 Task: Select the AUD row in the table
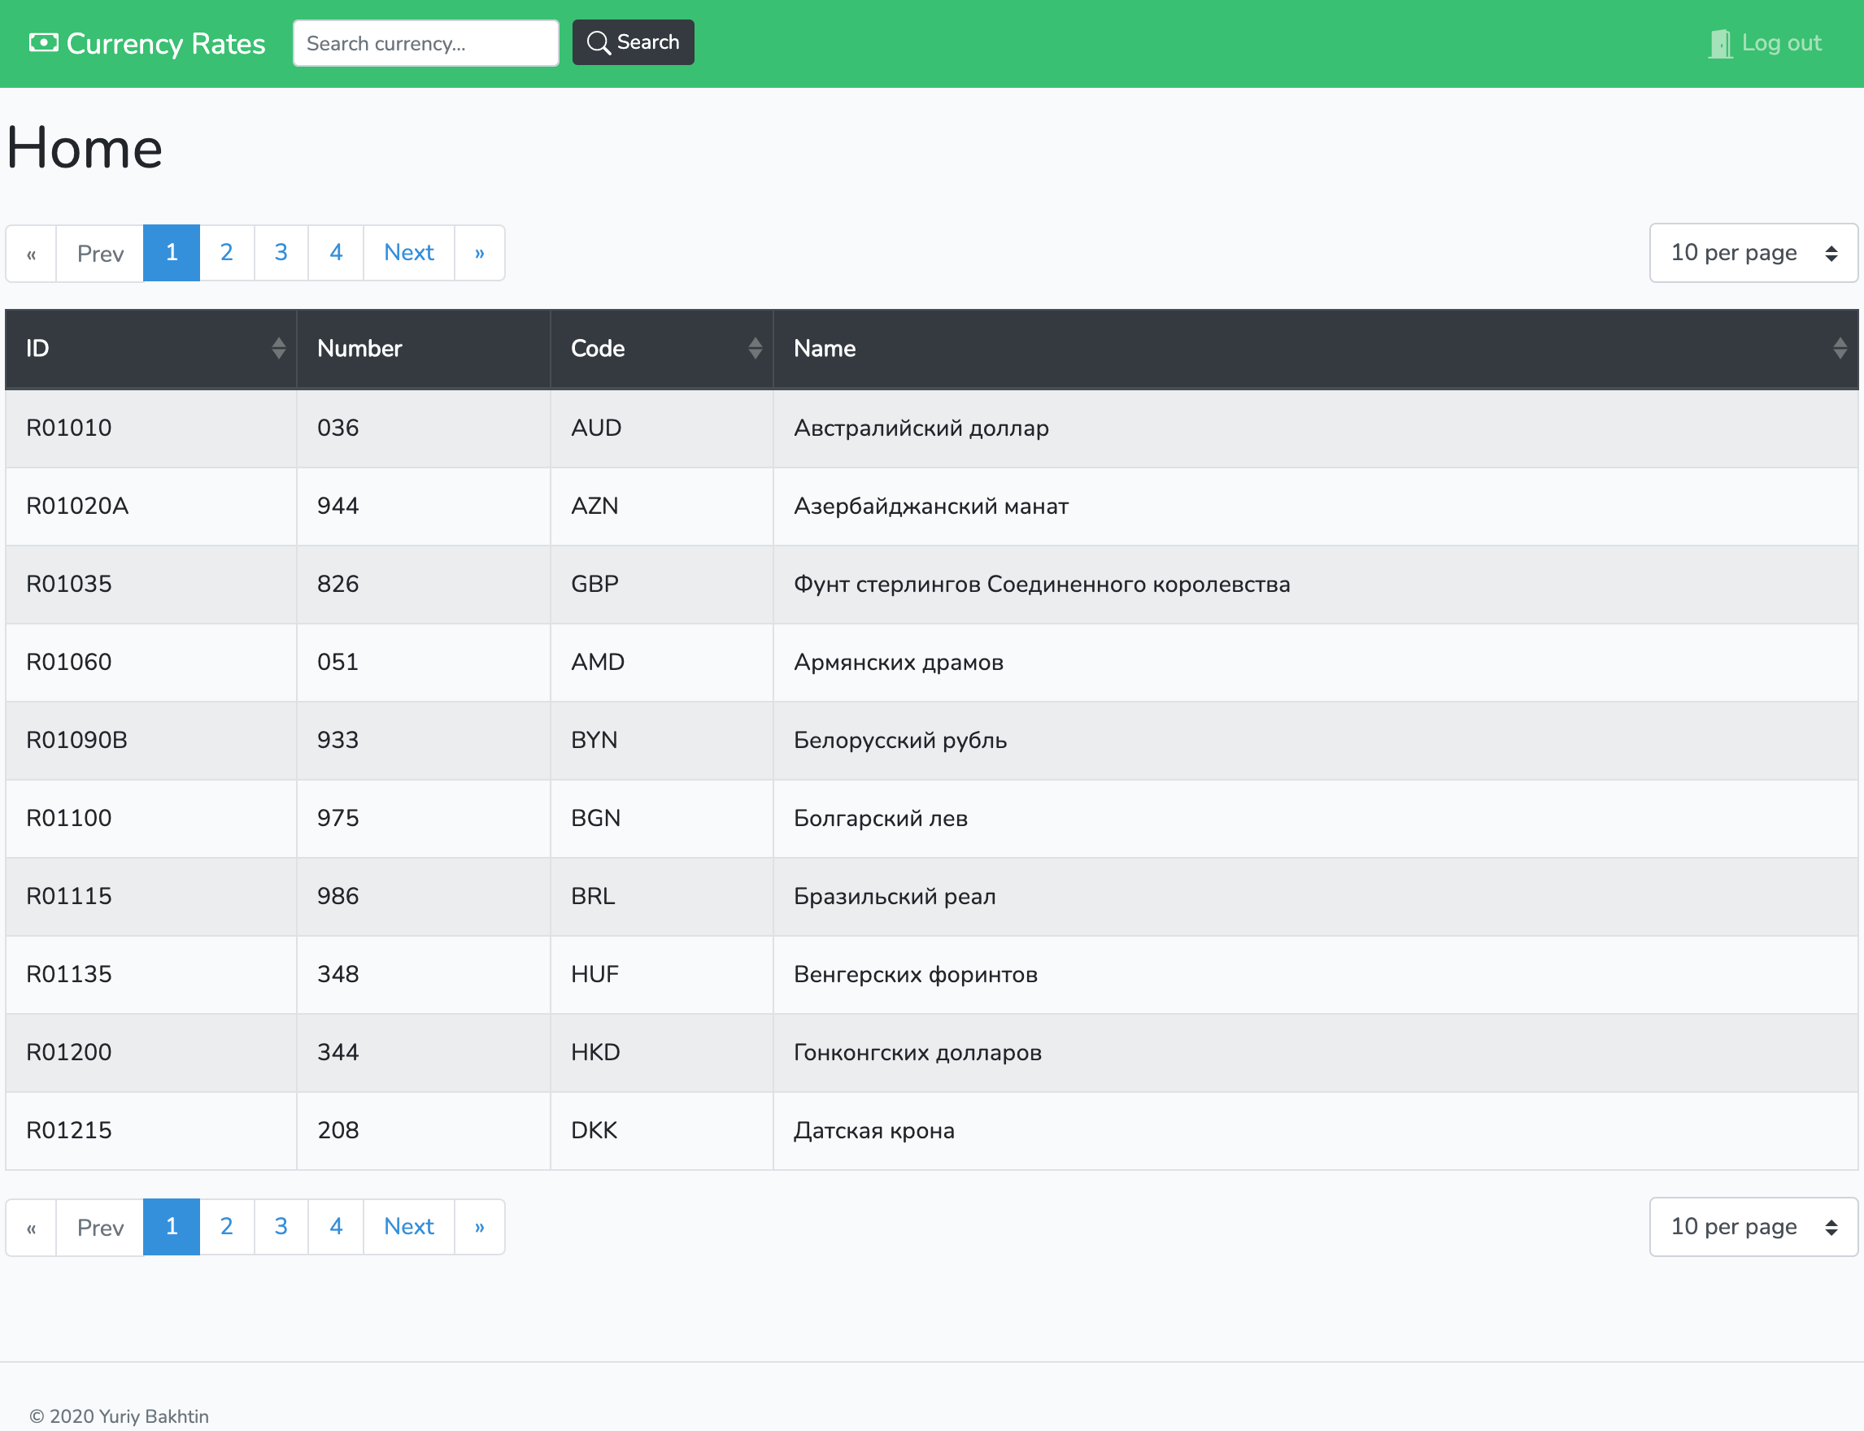pos(931,428)
